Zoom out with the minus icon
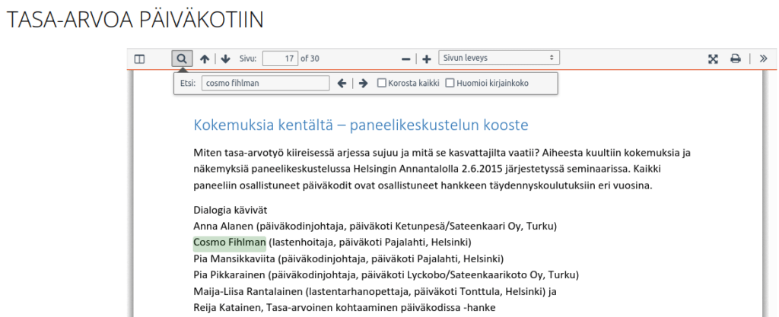This screenshot has height=317, width=779. pyautogui.click(x=406, y=59)
